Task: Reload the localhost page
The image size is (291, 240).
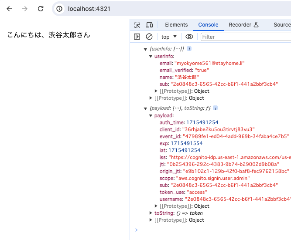Action: coord(41,9)
